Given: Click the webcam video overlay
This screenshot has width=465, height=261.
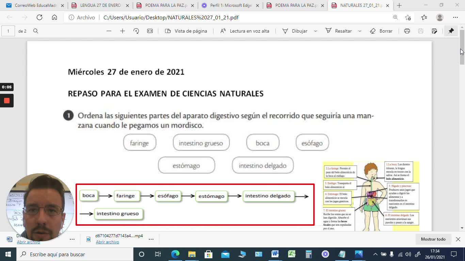Looking at the screenshot, I should [40, 207].
